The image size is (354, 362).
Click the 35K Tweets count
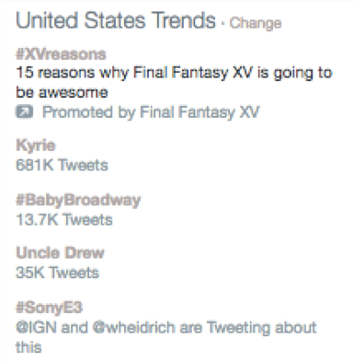pyautogui.click(x=57, y=273)
